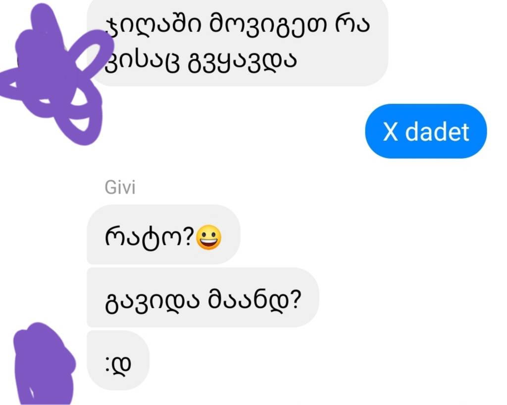The height and width of the screenshot is (405, 507).
Task: Click the word 'dadet' in the blue bubble
Action: (x=437, y=131)
